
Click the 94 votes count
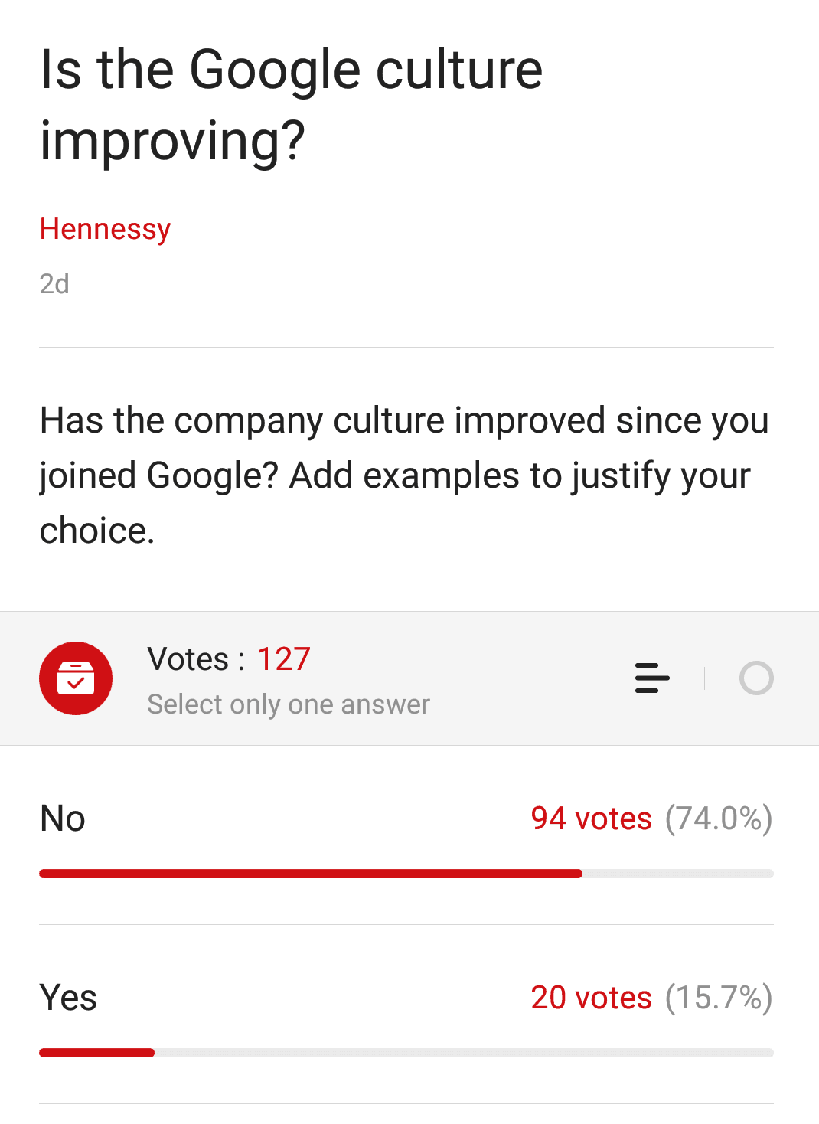click(592, 818)
